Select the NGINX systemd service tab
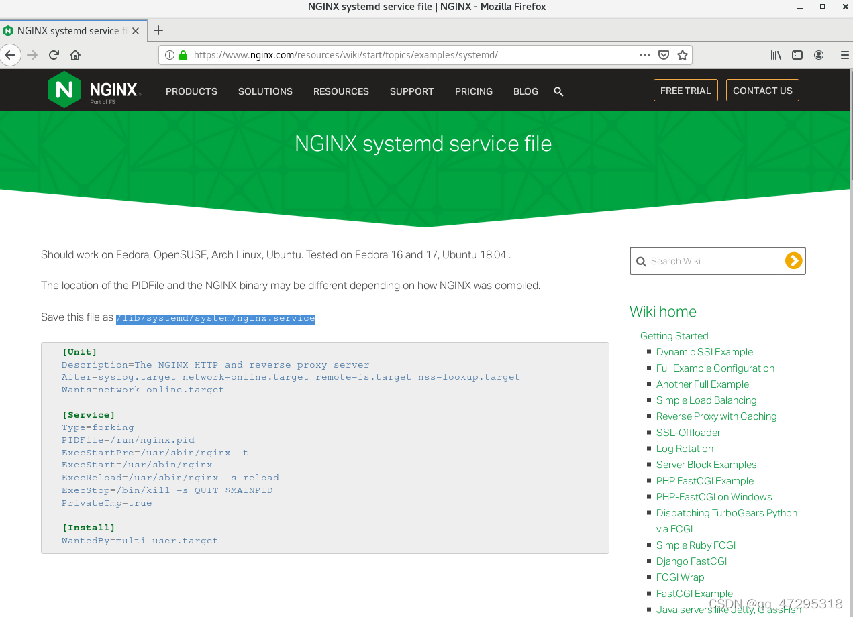The image size is (853, 617). tap(73, 31)
